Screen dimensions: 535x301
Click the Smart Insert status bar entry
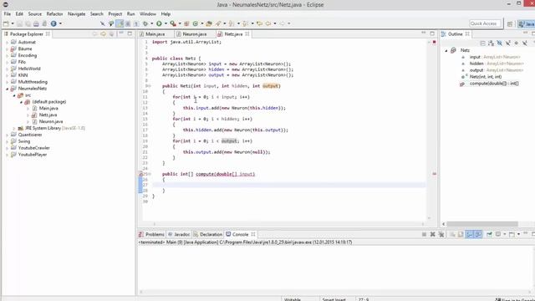click(334, 299)
